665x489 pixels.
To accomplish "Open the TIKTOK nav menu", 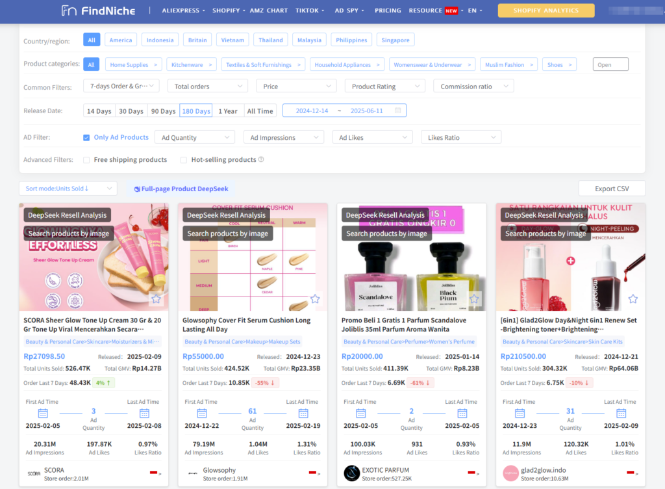I will click(x=310, y=10).
